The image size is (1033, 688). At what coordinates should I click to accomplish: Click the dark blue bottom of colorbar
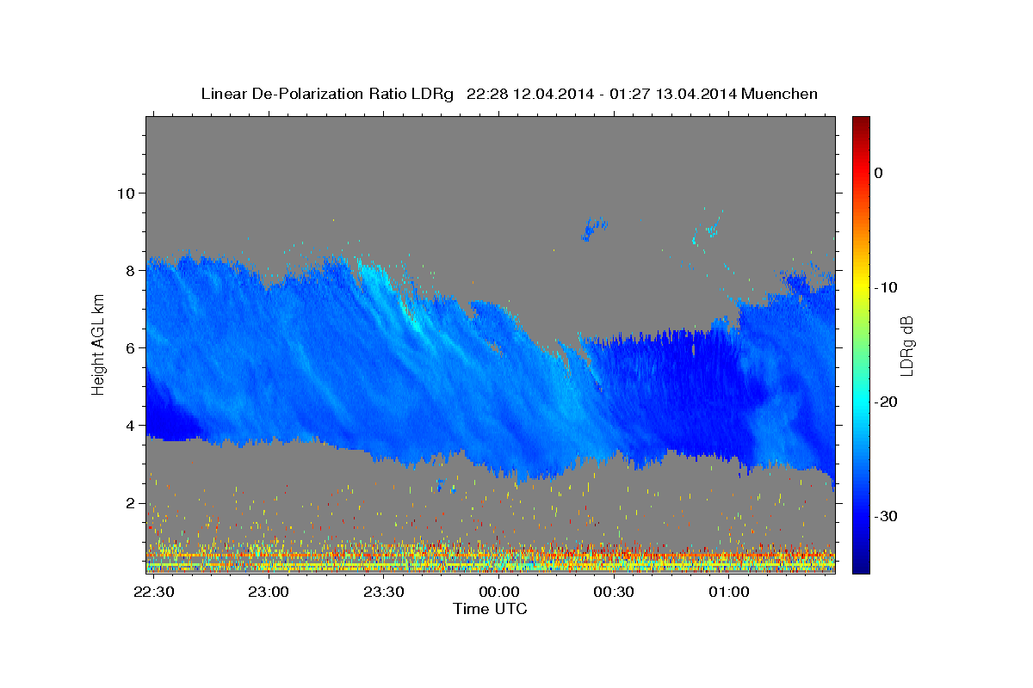tap(861, 563)
